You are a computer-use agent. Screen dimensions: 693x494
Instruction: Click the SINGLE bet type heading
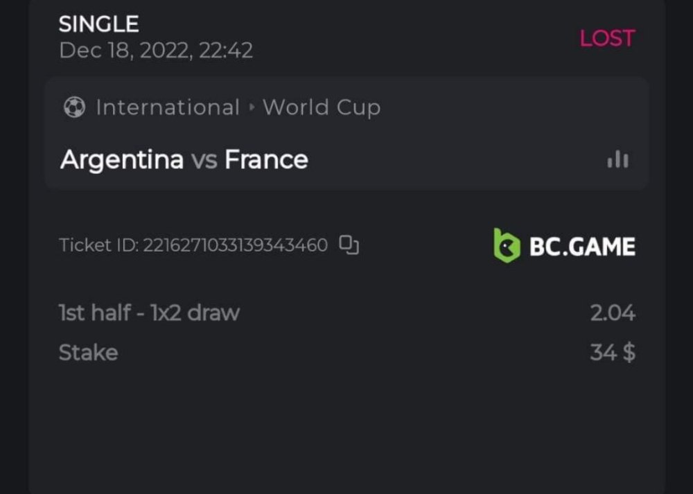tap(99, 24)
